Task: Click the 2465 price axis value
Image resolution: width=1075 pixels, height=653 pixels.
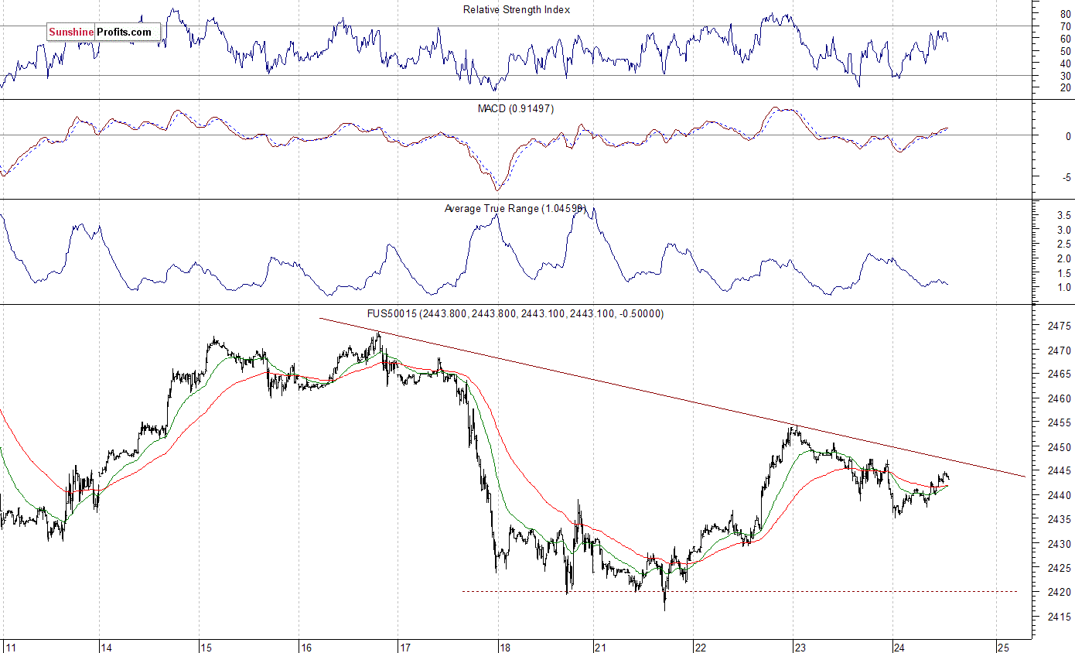Action: coord(1061,374)
